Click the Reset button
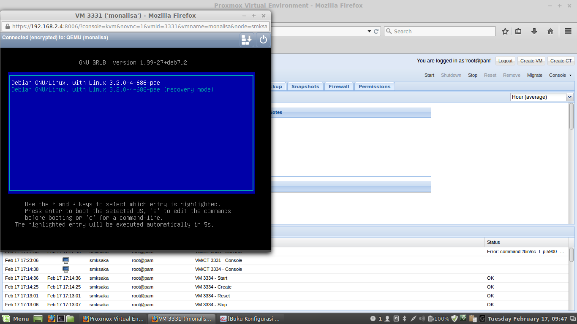 [490, 76]
